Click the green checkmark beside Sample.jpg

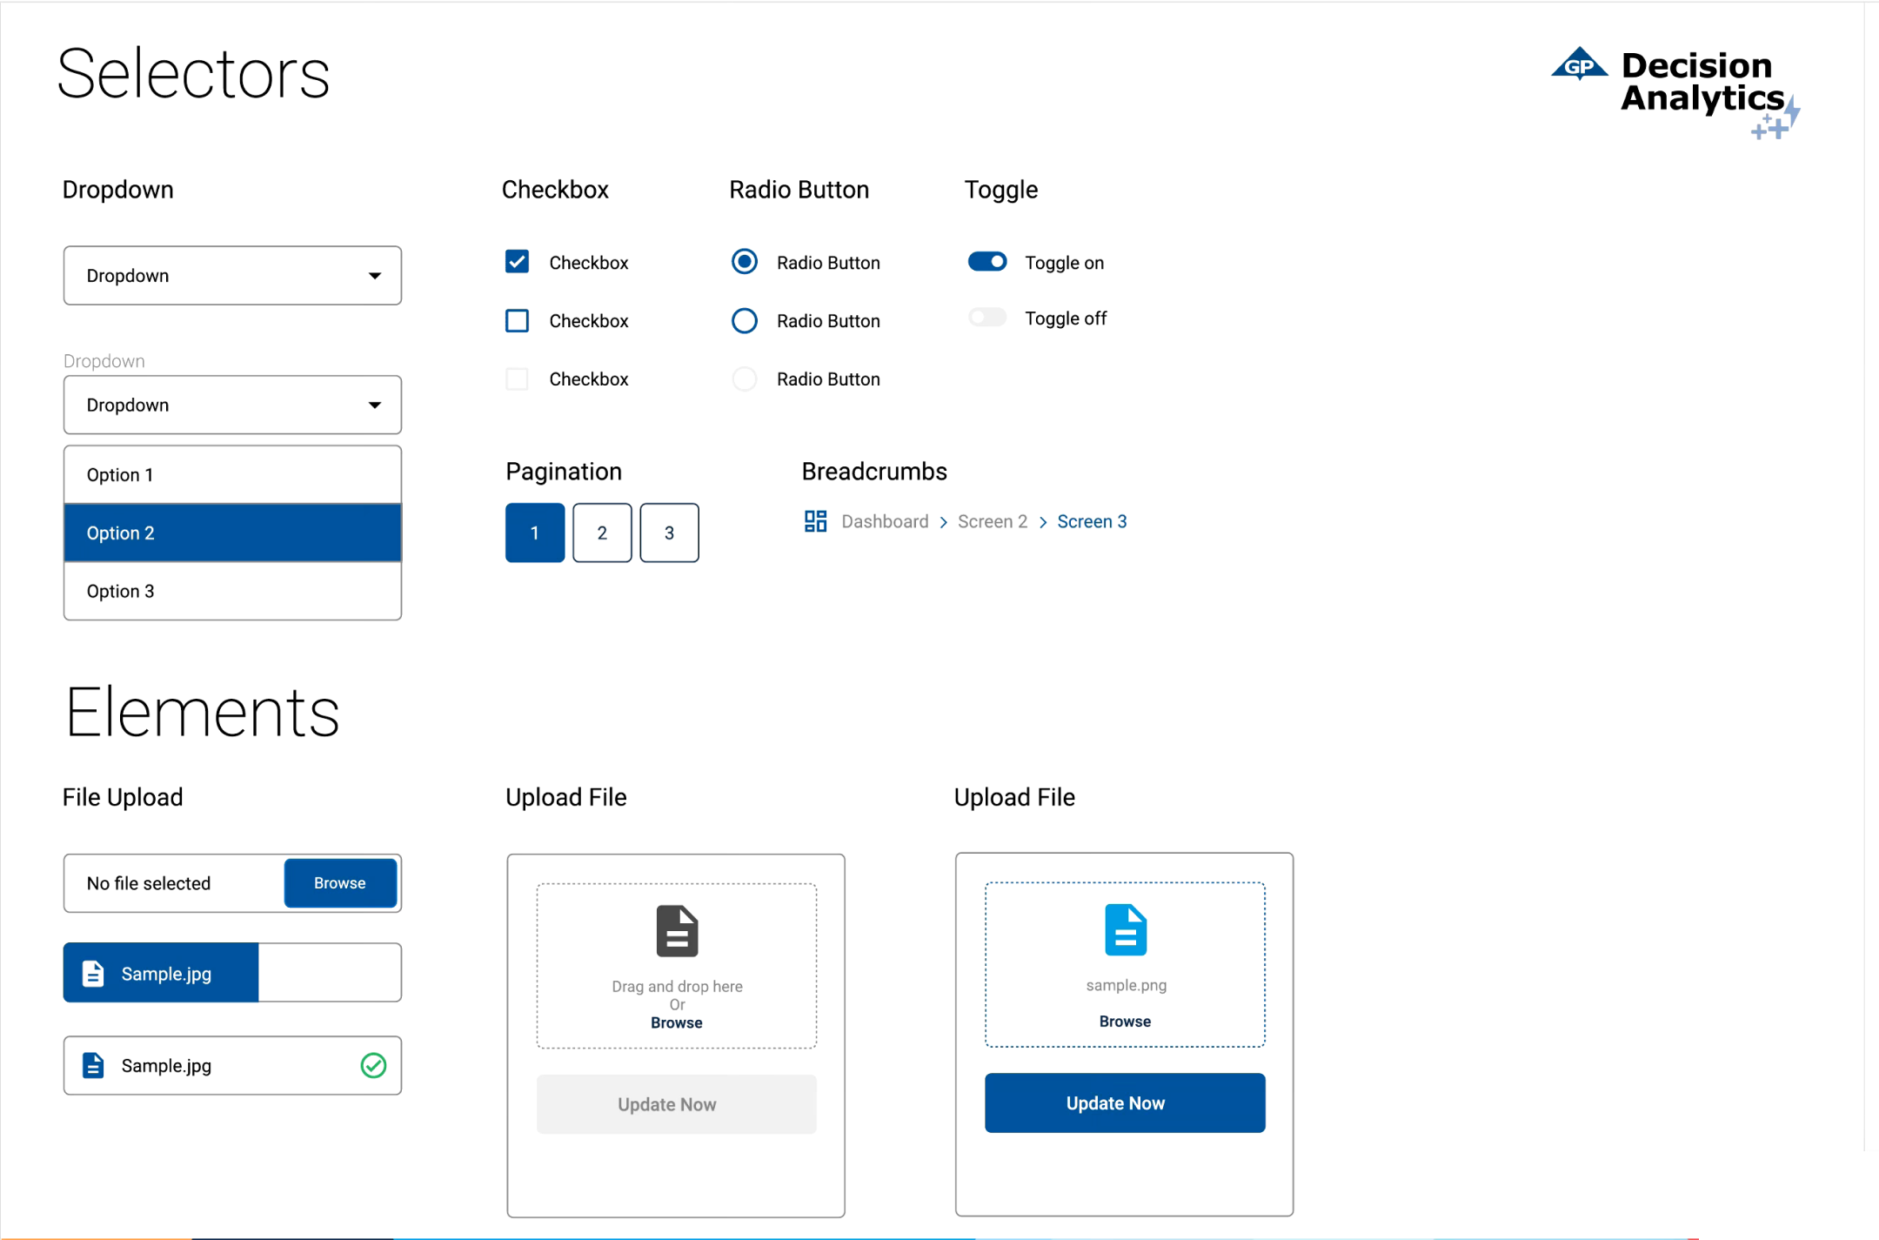pos(373,1065)
